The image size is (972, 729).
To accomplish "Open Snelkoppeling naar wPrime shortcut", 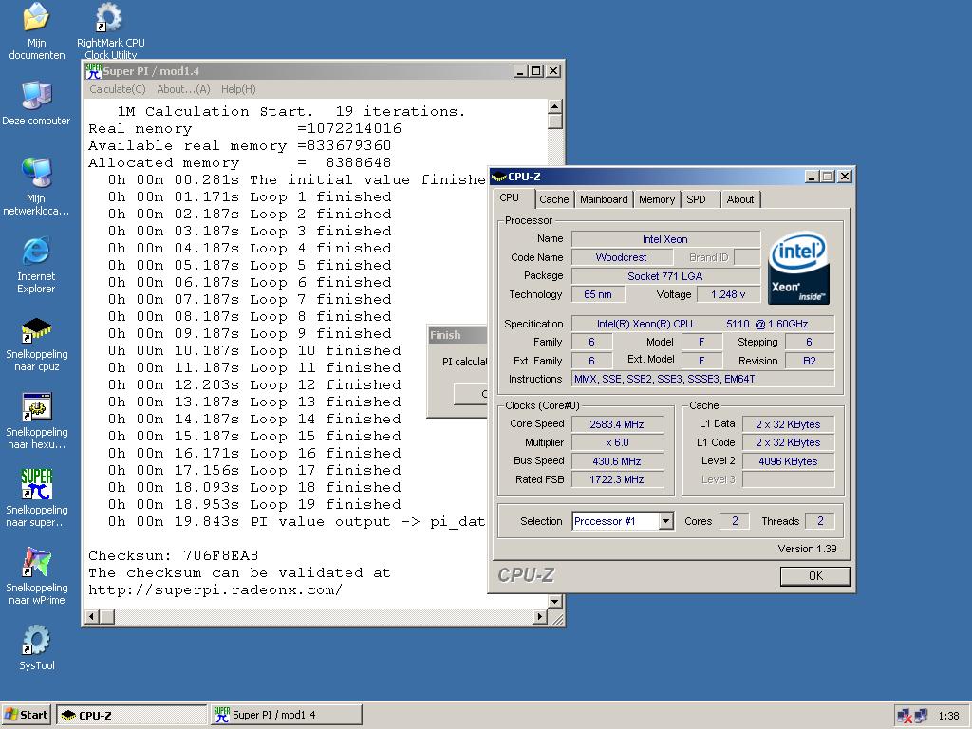I will [x=37, y=576].
